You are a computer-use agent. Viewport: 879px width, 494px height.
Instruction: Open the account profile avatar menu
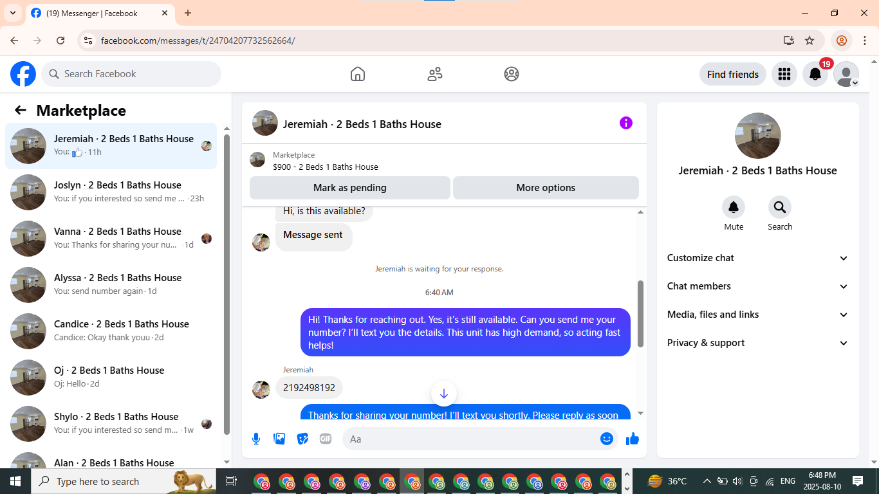[846, 74]
